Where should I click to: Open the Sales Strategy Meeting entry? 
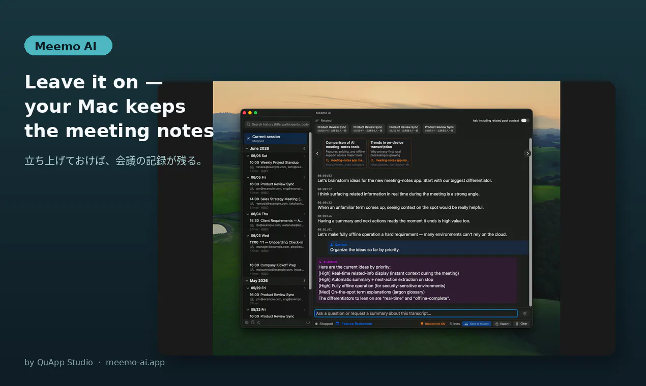[277, 203]
